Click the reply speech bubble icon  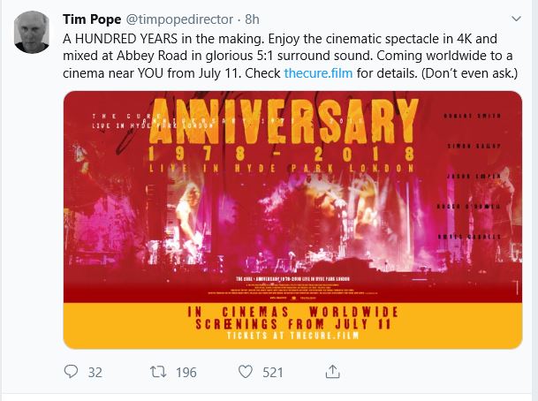pyautogui.click(x=71, y=372)
